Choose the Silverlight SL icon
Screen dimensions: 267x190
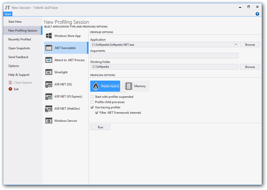tap(49, 72)
